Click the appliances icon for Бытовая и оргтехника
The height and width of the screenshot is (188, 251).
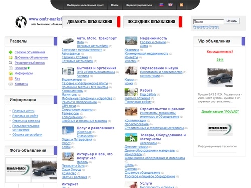68,71
